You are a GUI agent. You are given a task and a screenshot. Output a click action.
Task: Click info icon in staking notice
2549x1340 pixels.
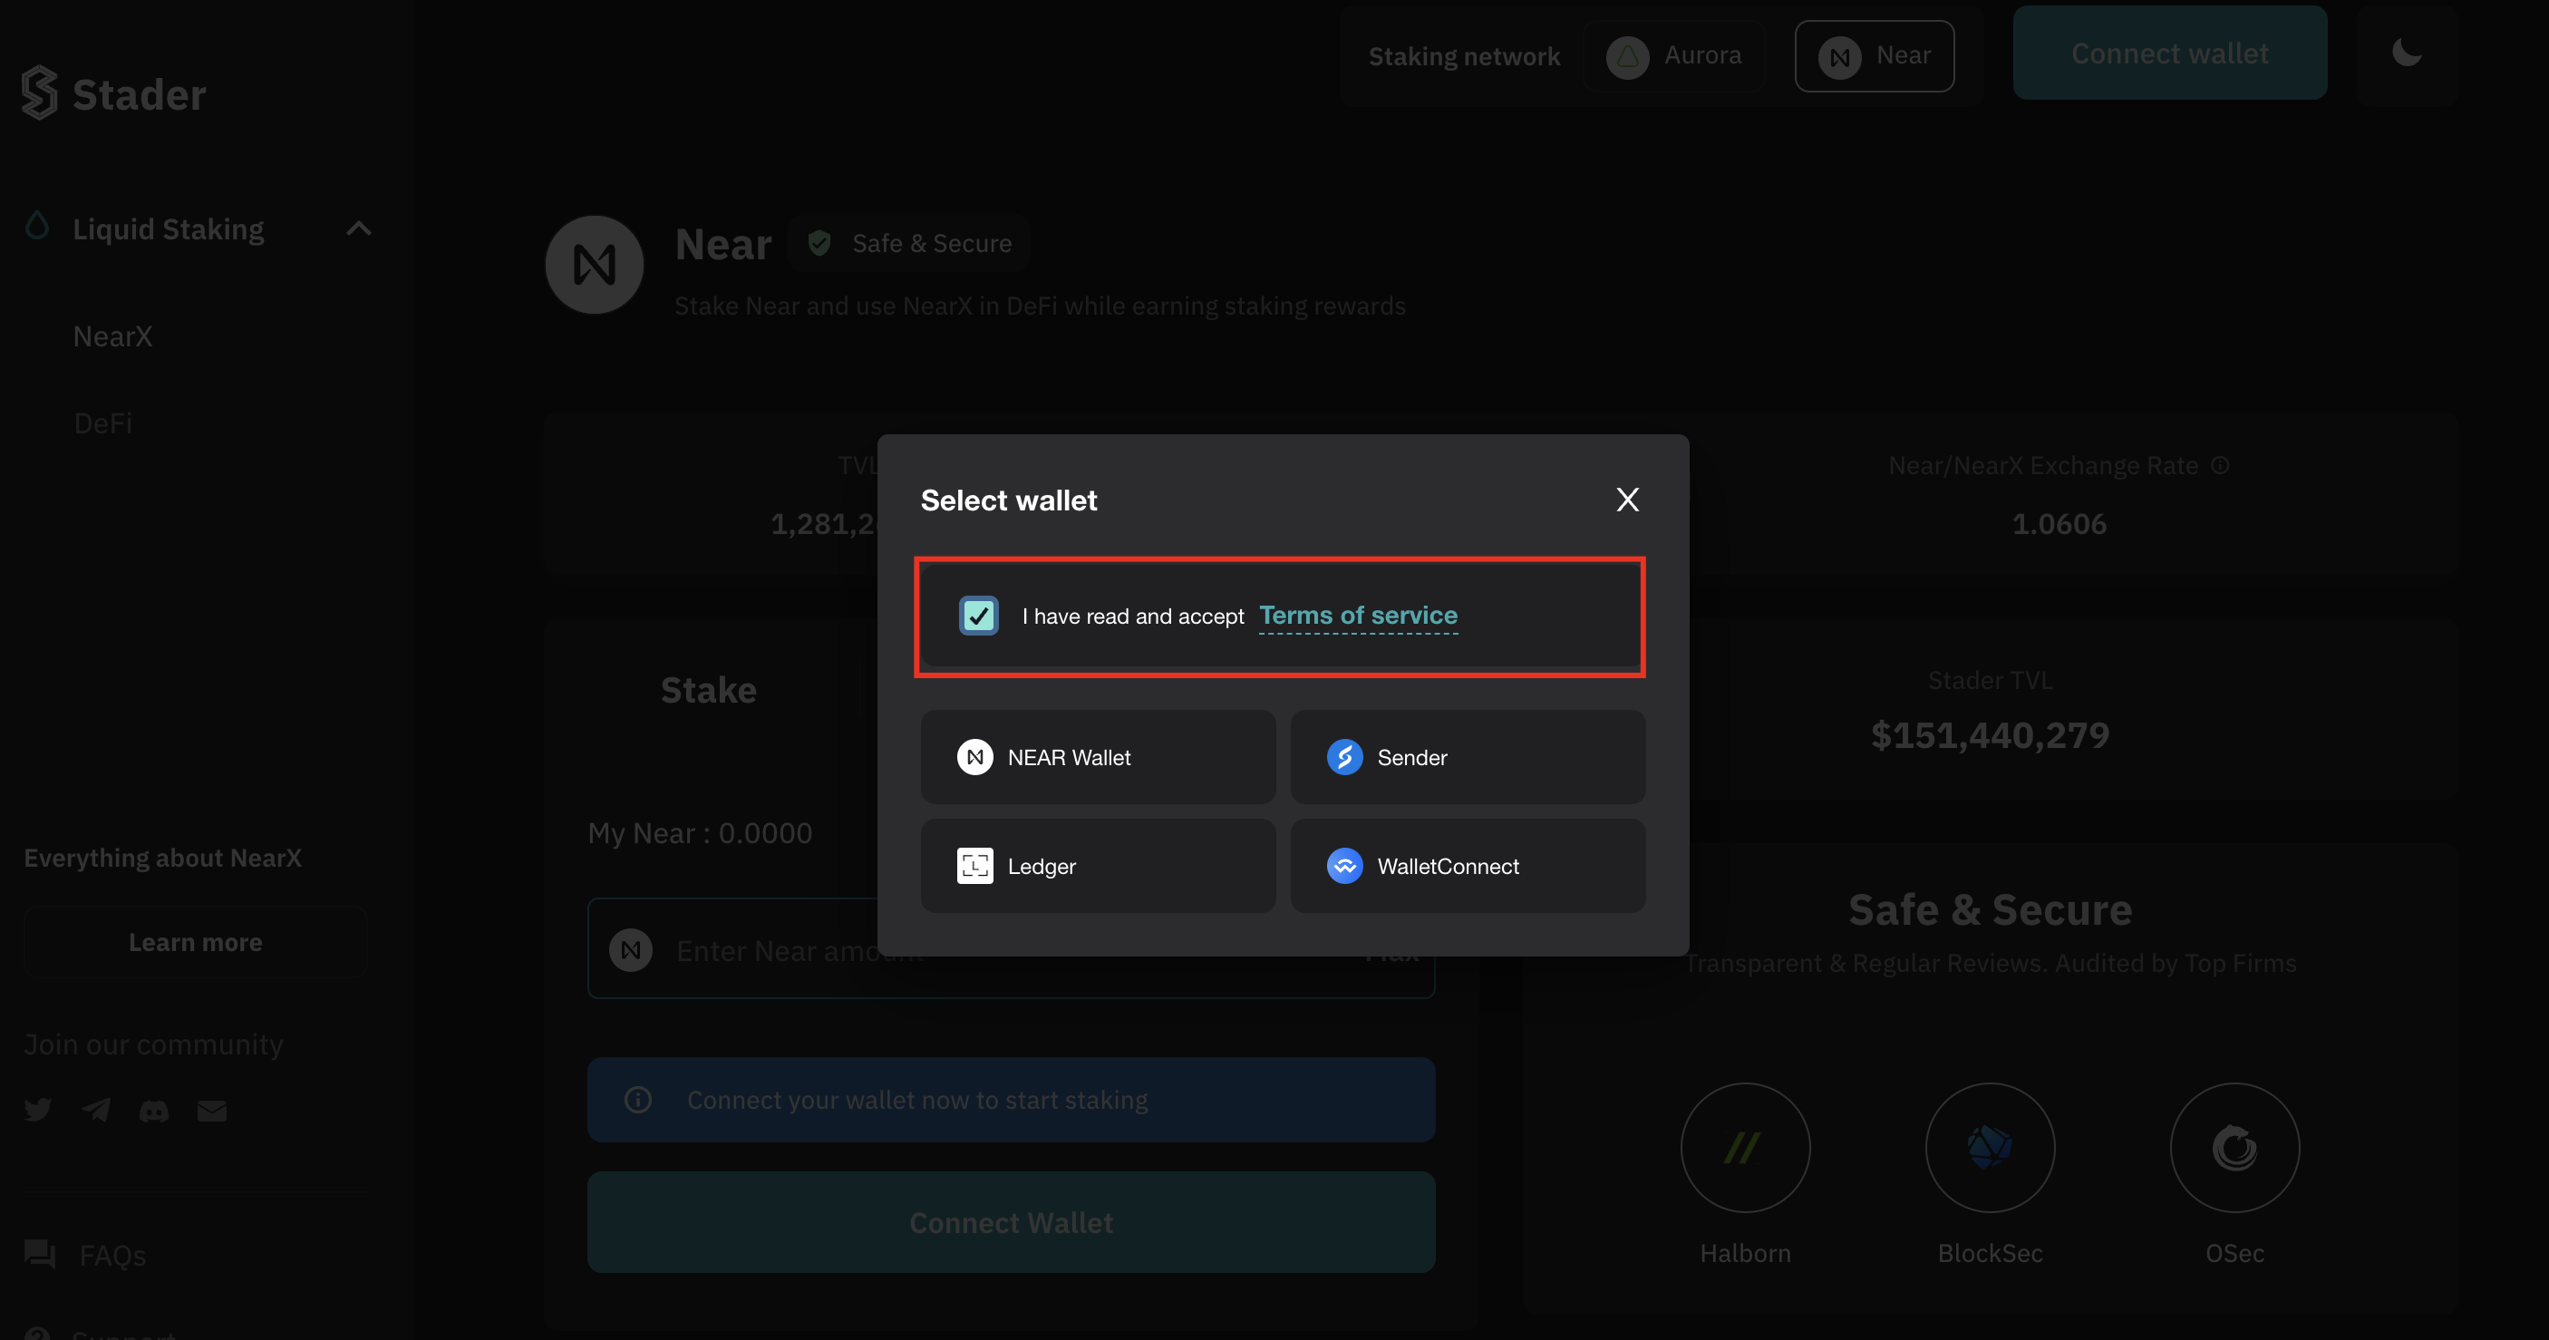637,1100
